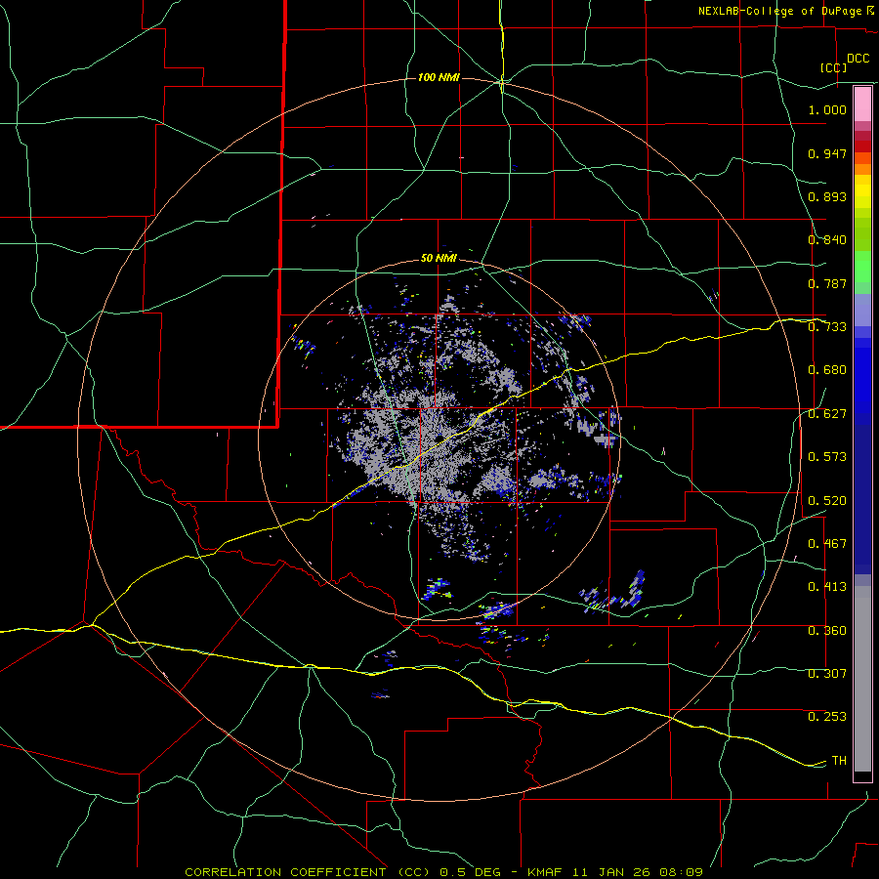Click the TH threshold legend label

(x=839, y=761)
